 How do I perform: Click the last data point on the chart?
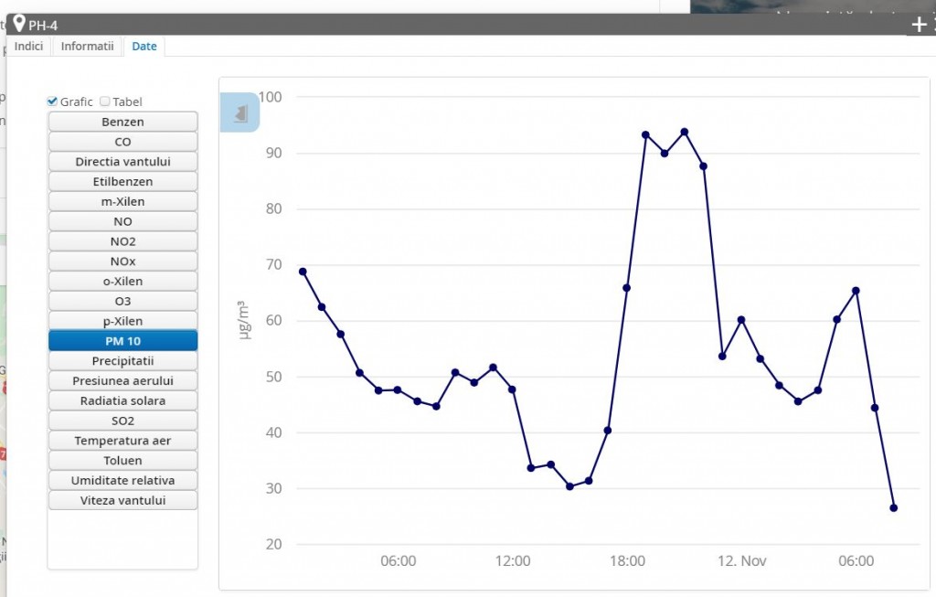coord(893,507)
